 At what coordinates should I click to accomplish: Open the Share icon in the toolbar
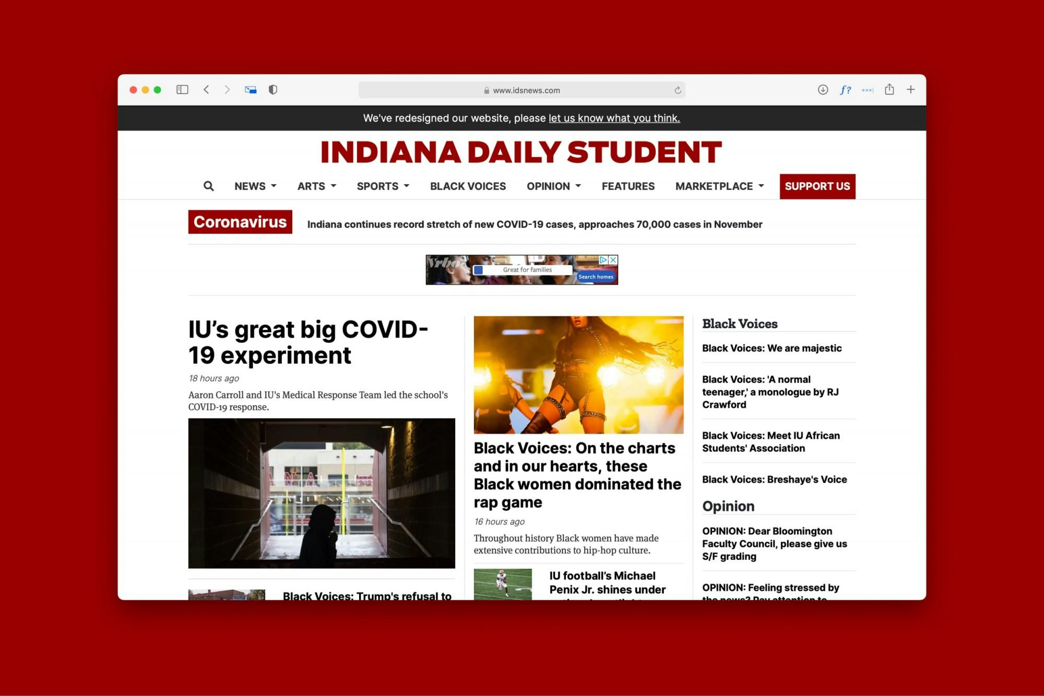click(x=889, y=90)
